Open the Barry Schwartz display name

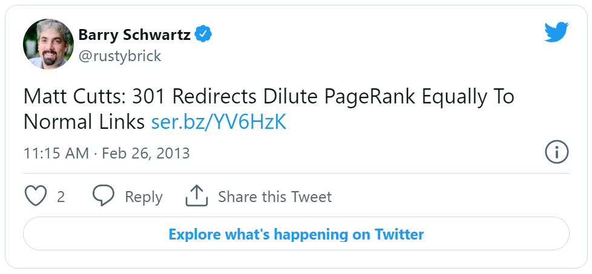(x=134, y=35)
